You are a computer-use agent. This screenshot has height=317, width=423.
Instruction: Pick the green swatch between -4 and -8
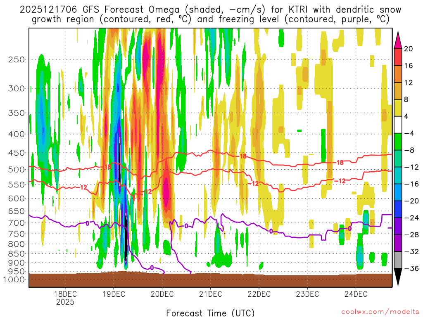click(399, 142)
